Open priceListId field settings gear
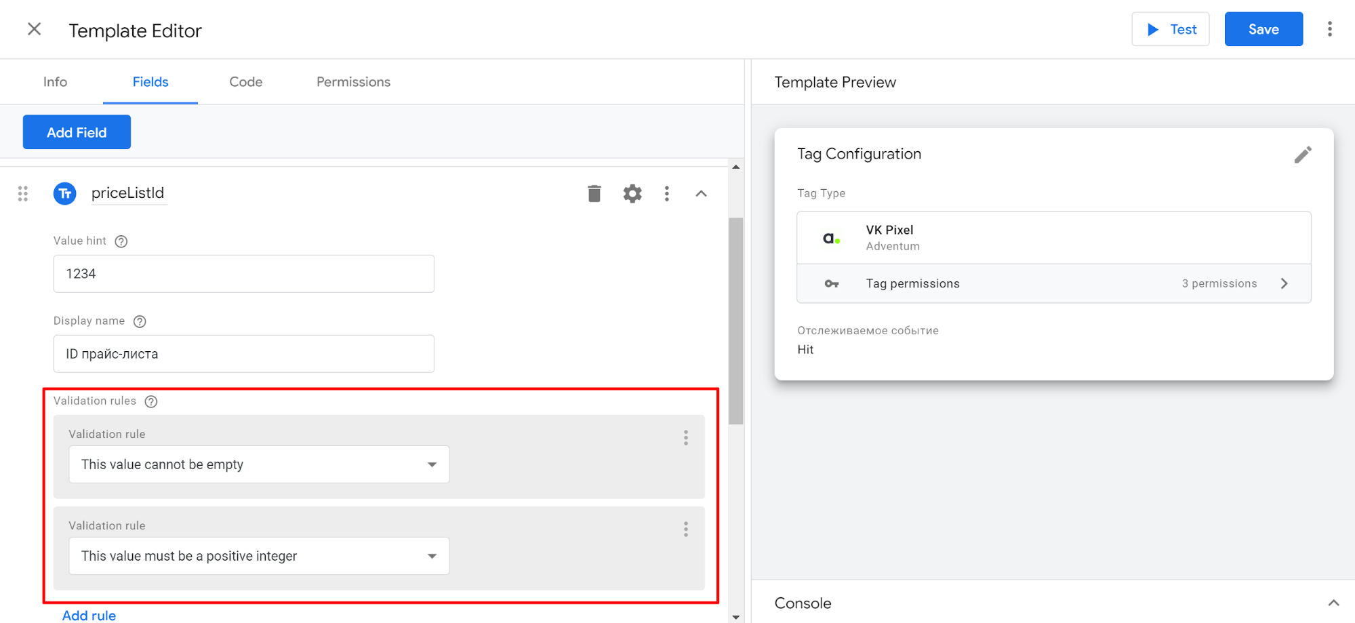This screenshot has width=1355, height=623. click(632, 194)
